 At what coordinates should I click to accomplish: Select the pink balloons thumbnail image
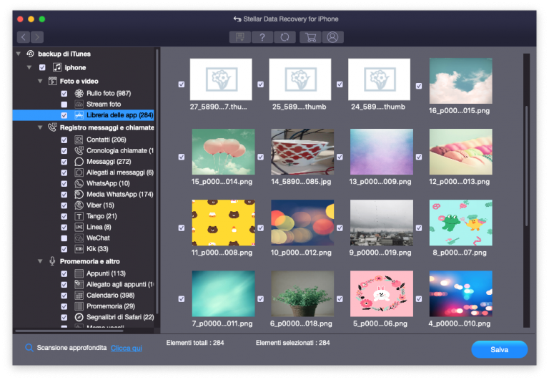221,152
